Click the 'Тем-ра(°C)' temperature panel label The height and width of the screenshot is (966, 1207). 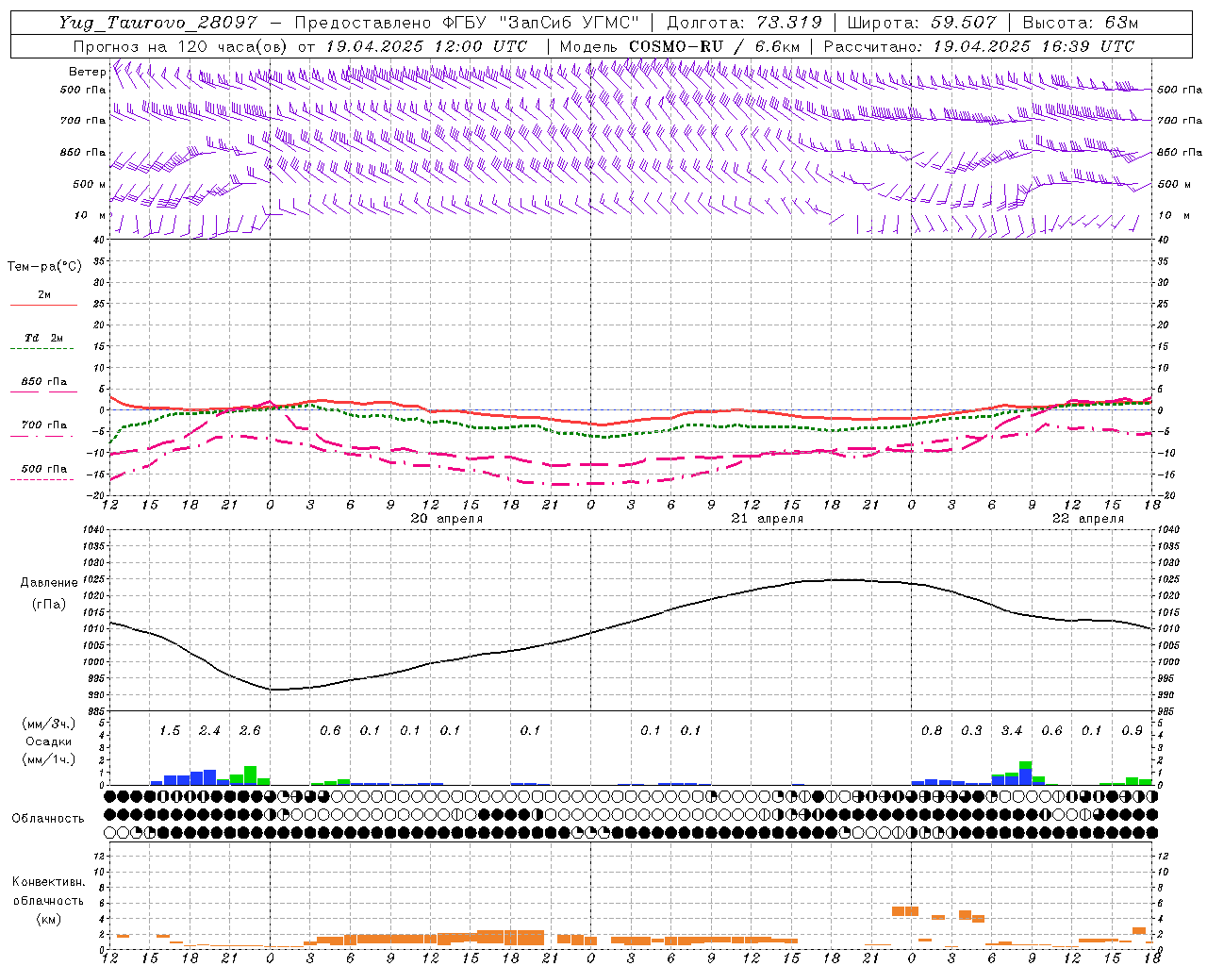(x=44, y=267)
